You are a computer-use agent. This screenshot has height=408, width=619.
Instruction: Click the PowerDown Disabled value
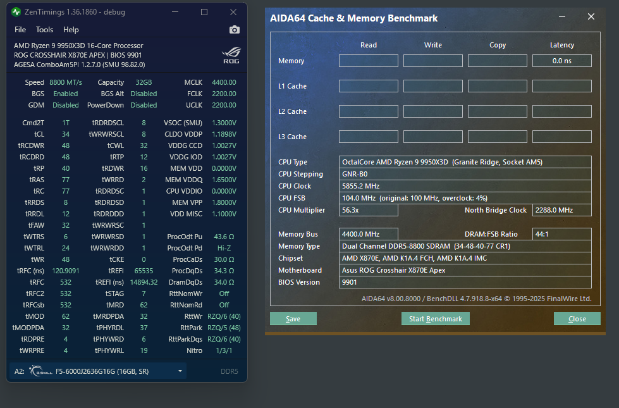coord(144,105)
